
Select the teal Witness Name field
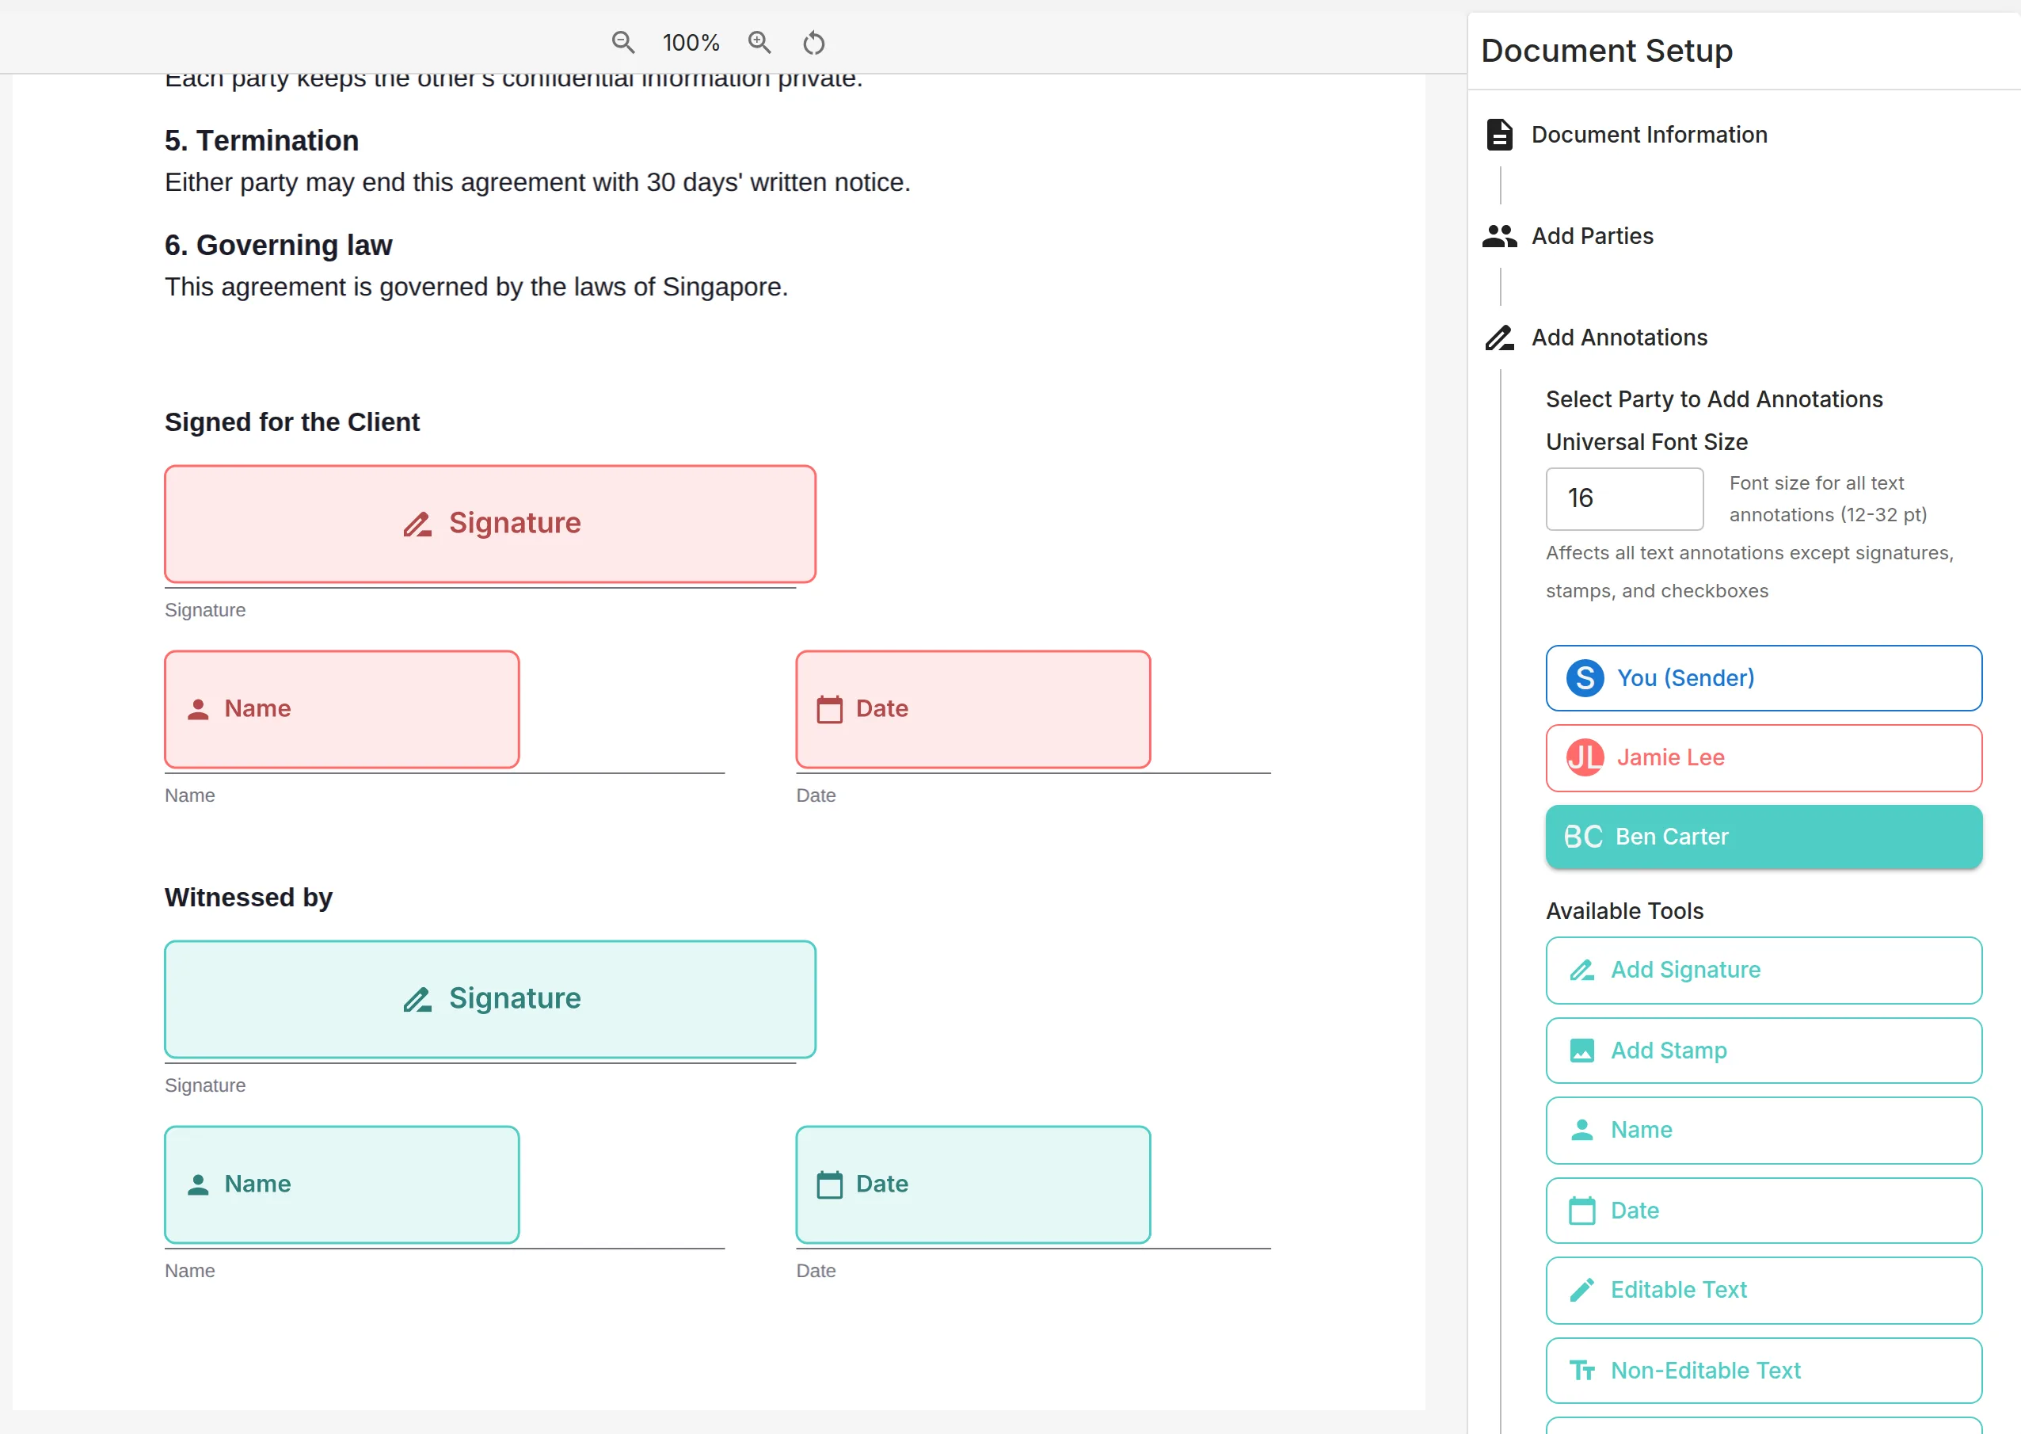click(x=341, y=1184)
